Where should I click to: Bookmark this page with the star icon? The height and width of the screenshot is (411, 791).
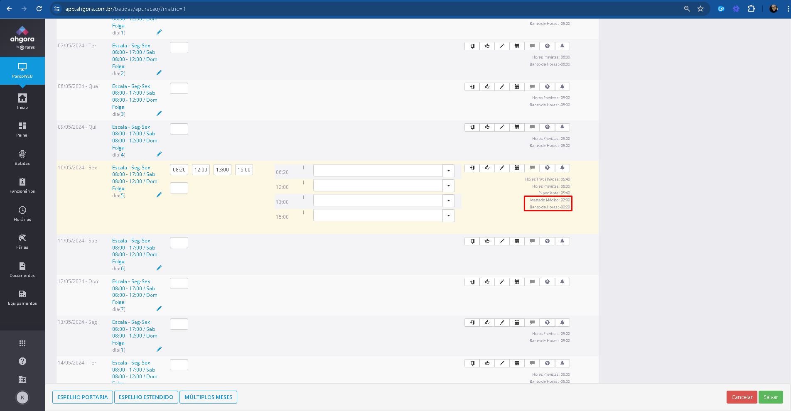click(x=700, y=9)
